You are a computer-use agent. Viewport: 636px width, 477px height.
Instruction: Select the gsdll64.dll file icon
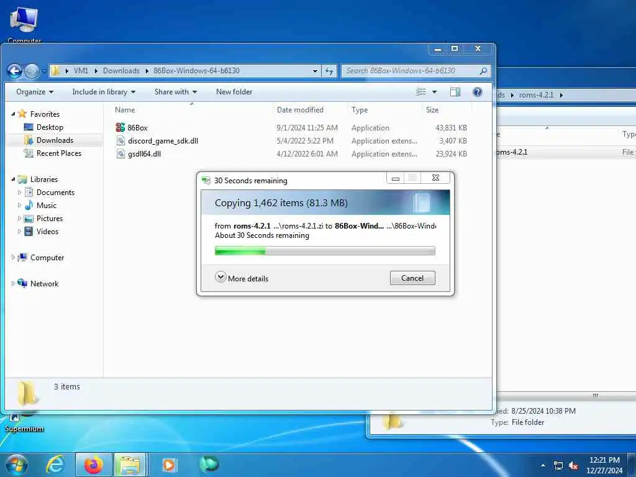(x=120, y=154)
